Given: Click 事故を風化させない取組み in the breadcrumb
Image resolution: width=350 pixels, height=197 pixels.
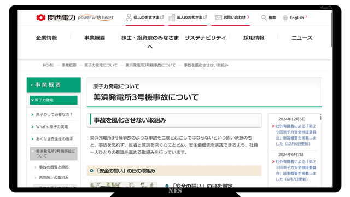Looking at the screenshot, I should [x=206, y=65].
